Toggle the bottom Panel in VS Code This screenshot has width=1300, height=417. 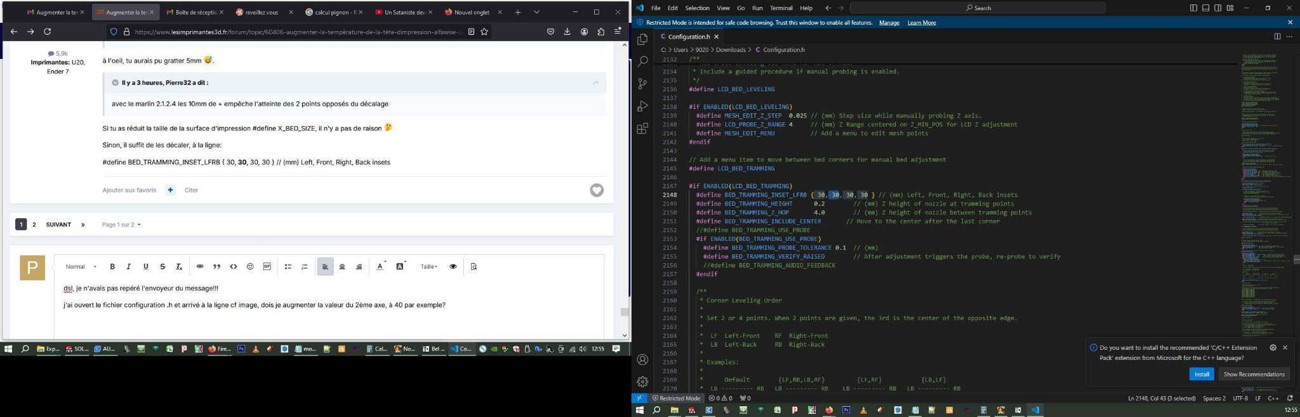[1205, 8]
